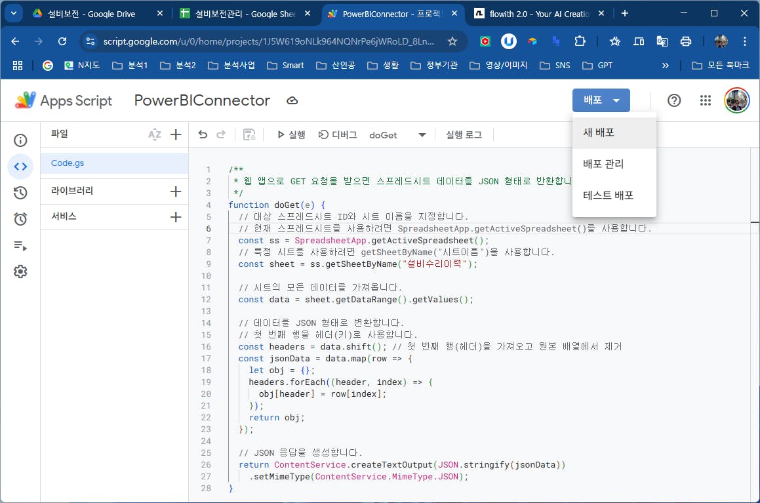
Task: Open the function selector doGet dropdown
Action: (397, 135)
